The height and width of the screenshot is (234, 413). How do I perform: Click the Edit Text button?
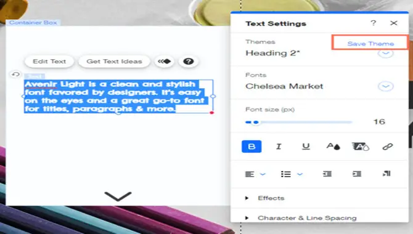click(x=49, y=62)
